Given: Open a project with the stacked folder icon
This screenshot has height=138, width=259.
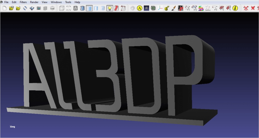Looking at the screenshot, I should point(11,8).
